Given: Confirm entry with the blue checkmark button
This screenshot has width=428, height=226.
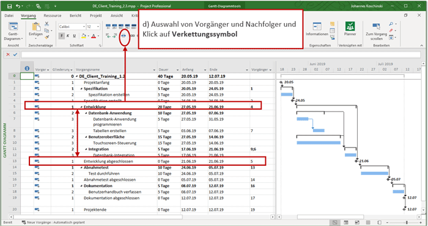Looking at the screenshot, I should [15, 54].
